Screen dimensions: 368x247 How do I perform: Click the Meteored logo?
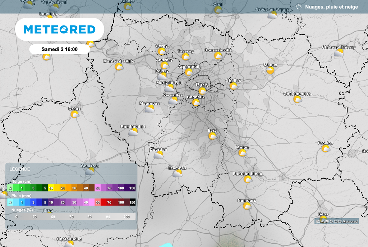(x=60, y=29)
